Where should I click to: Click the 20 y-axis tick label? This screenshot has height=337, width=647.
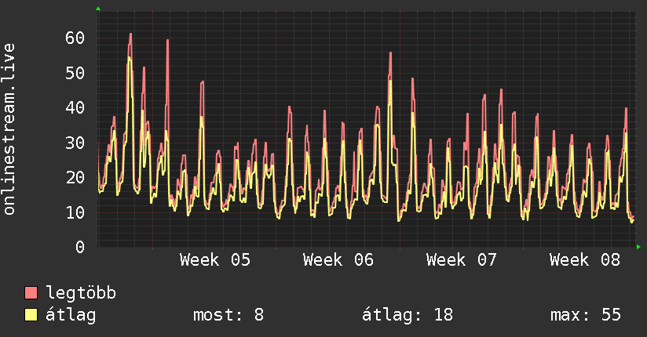(75, 178)
